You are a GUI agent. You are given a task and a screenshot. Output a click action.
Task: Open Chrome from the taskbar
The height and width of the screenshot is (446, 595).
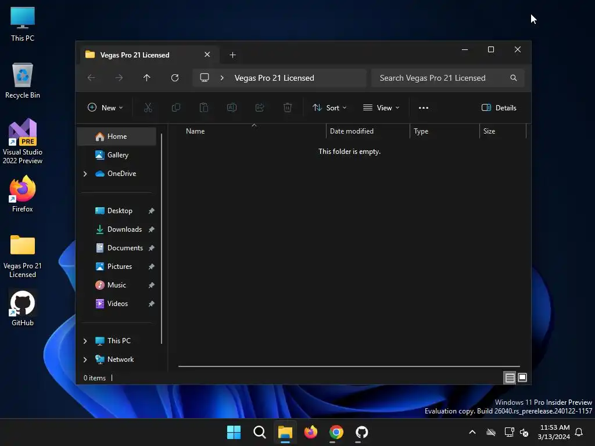336,432
